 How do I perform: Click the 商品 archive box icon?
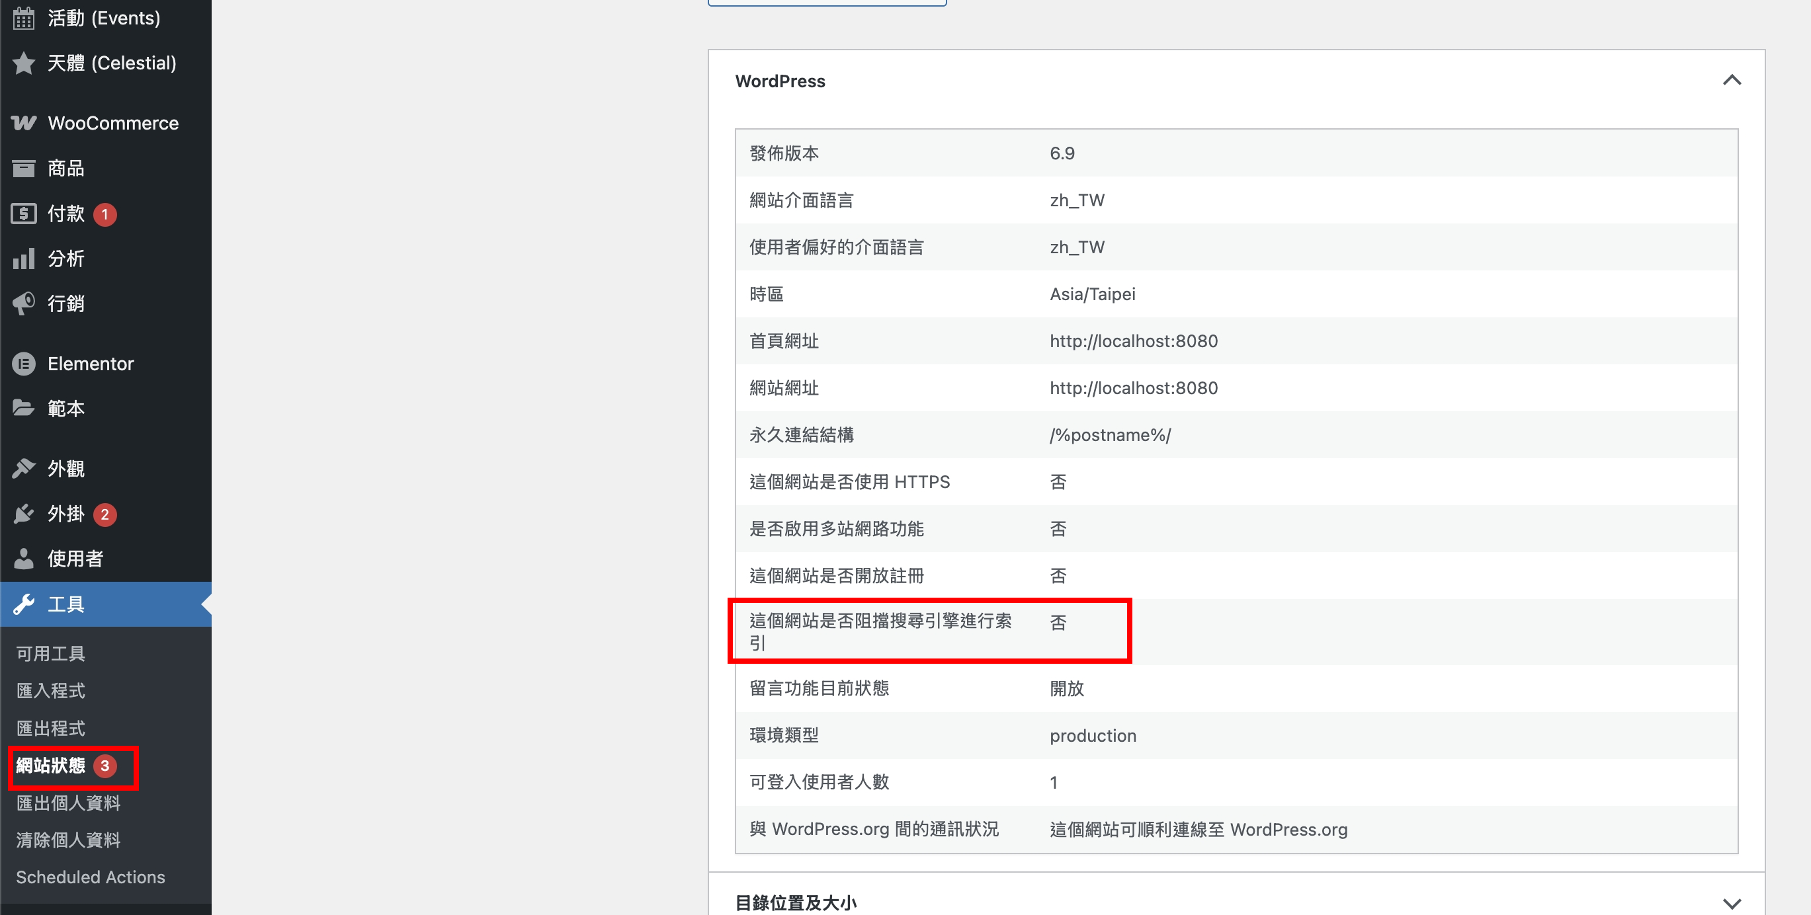[23, 168]
